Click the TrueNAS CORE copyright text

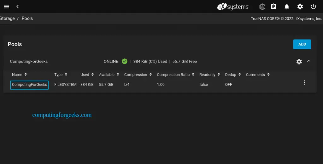point(286,19)
